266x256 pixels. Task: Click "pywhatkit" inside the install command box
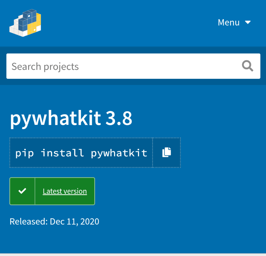click(119, 153)
